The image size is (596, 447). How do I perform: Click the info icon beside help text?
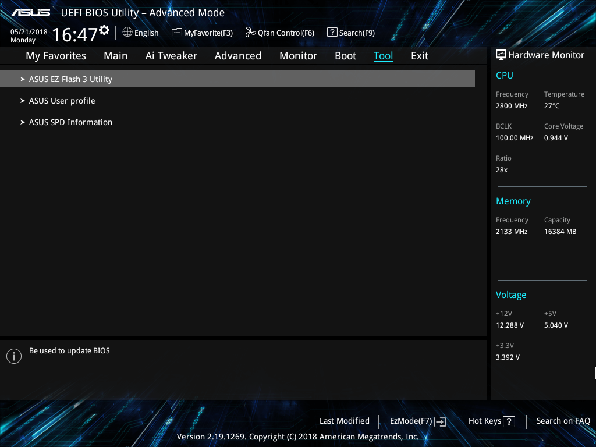tap(14, 356)
